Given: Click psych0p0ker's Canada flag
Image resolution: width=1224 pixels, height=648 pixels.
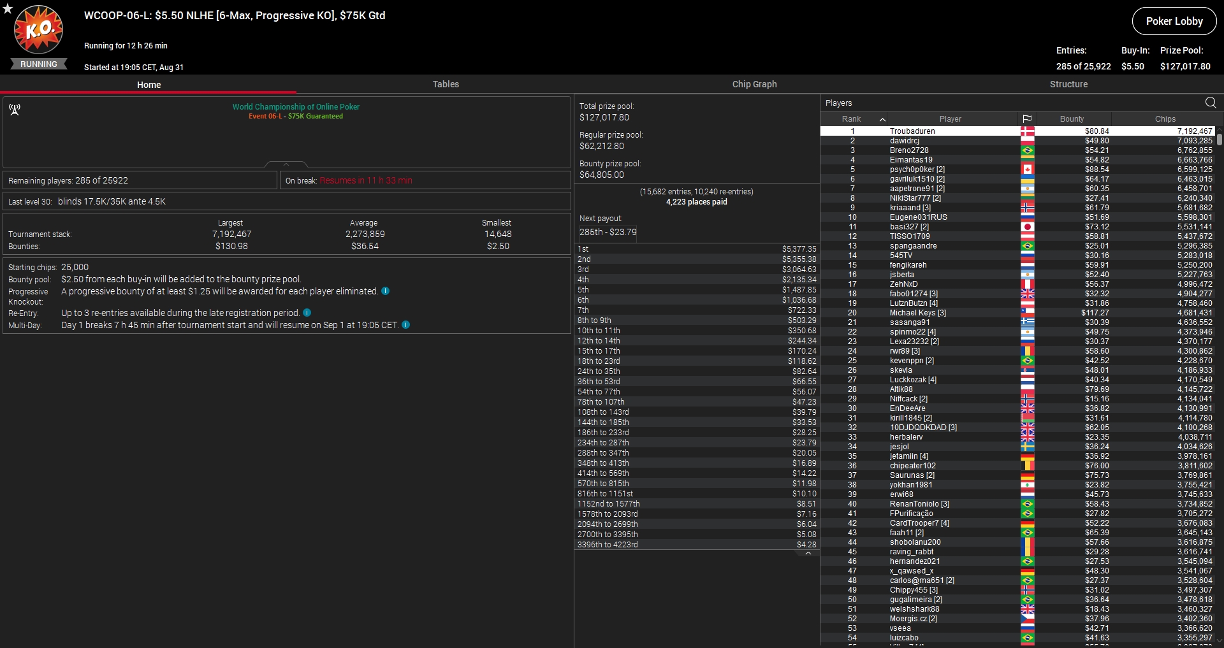Looking at the screenshot, I should 1027,169.
